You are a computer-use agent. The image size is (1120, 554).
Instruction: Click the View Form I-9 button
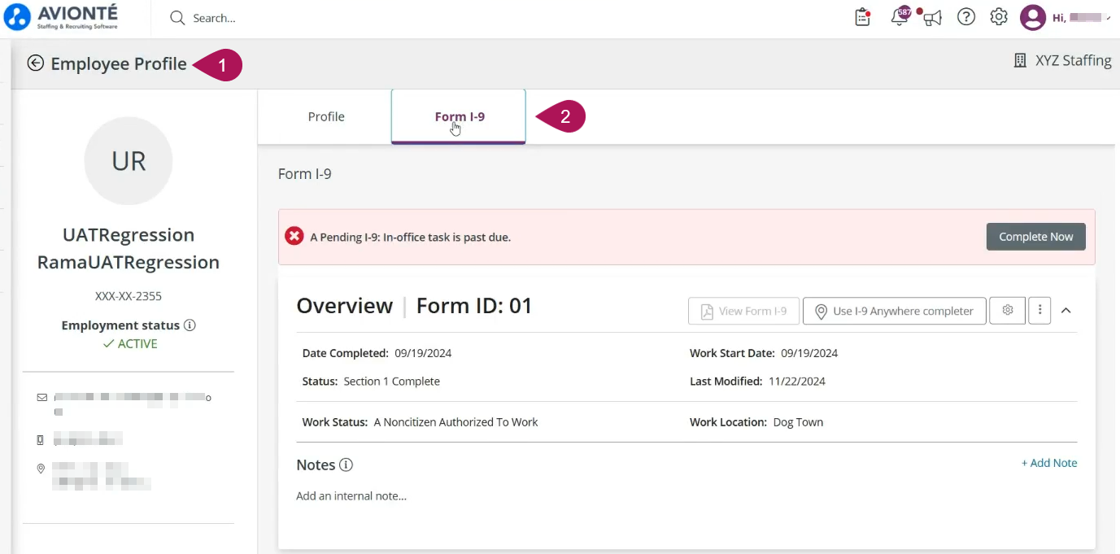click(x=743, y=311)
